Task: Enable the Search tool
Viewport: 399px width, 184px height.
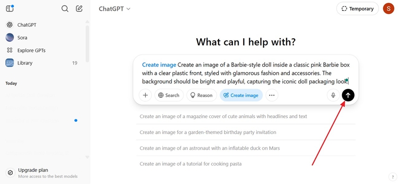Action: 169,95
